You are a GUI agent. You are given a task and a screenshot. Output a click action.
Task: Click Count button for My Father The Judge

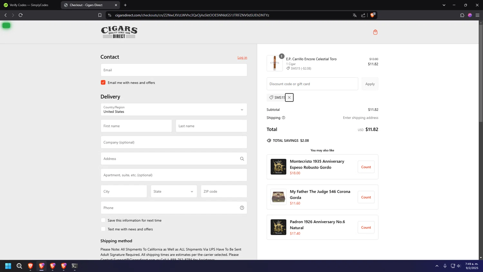tap(366, 197)
